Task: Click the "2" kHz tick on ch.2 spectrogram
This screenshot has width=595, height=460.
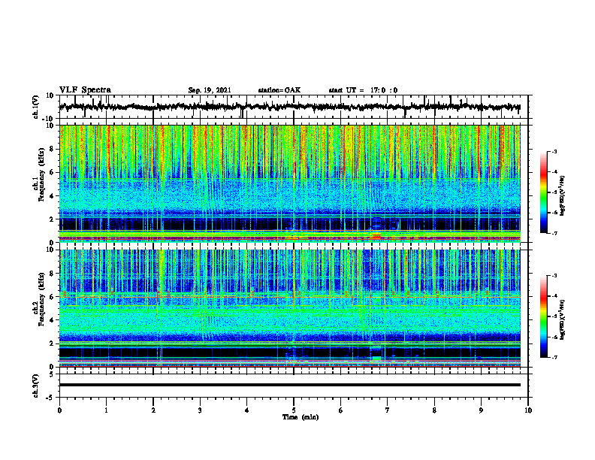Action: coord(53,343)
